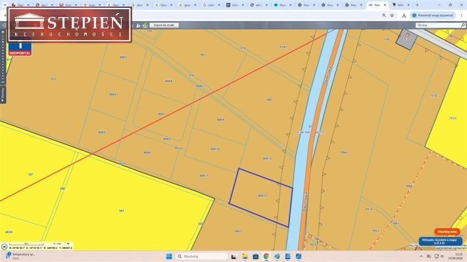Open Microsoft Store from taskbar
Screen dimensions: 467x262
256,256
